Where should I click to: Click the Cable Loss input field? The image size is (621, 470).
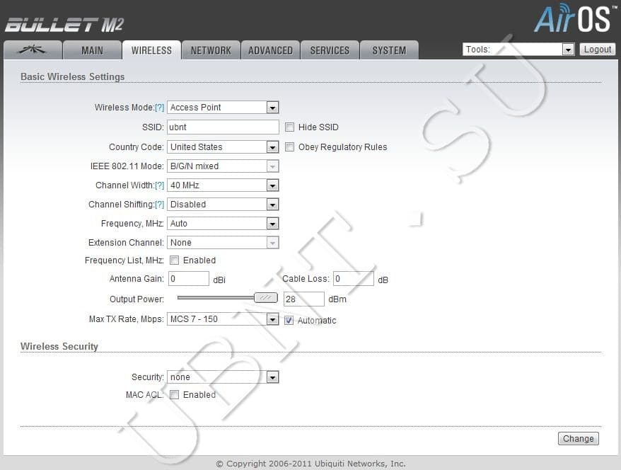tap(353, 279)
